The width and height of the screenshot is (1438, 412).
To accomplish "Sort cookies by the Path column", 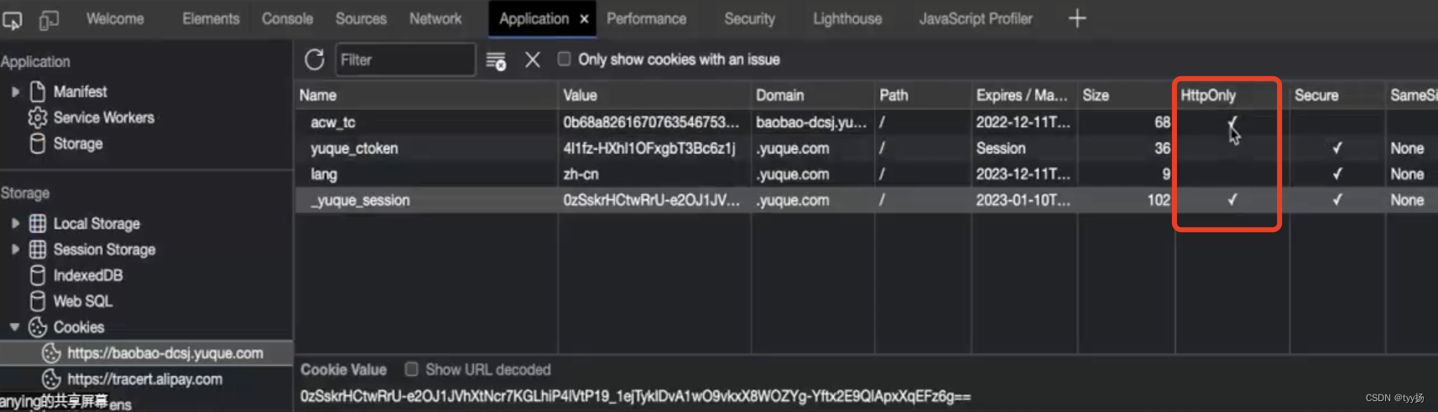I will (923, 95).
